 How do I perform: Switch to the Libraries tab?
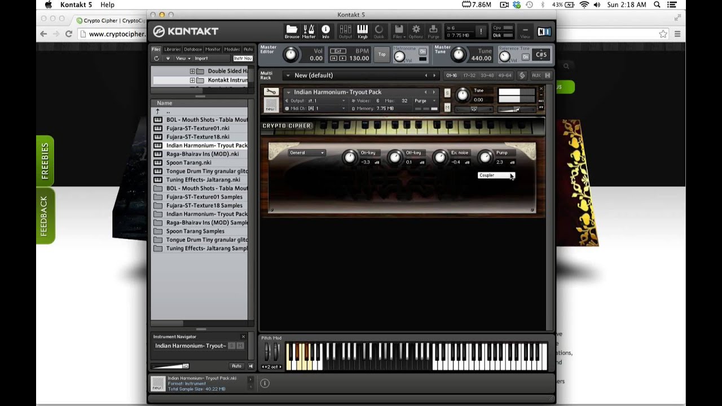[x=172, y=50]
